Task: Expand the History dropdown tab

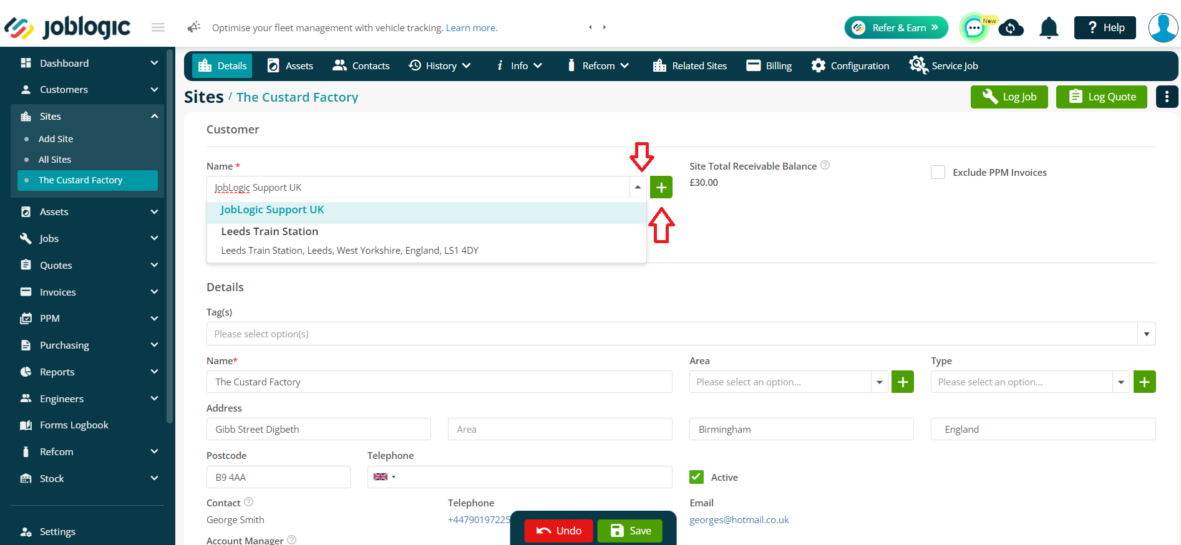Action: 440,65
